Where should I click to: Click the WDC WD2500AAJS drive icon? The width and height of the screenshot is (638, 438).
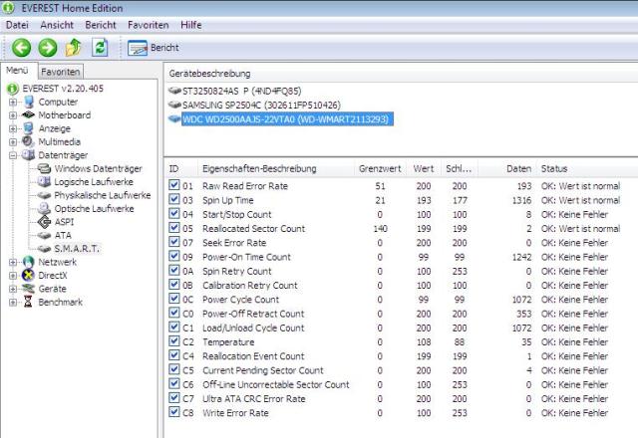click(x=174, y=119)
